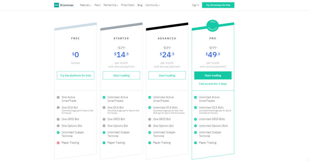Click Advanced 'Unlimited DCA Bots' text
This screenshot has width=310, height=161.
coord(166,108)
